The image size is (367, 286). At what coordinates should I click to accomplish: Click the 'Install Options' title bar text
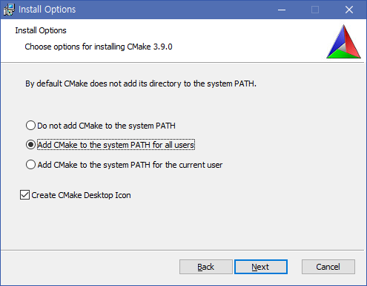47,10
